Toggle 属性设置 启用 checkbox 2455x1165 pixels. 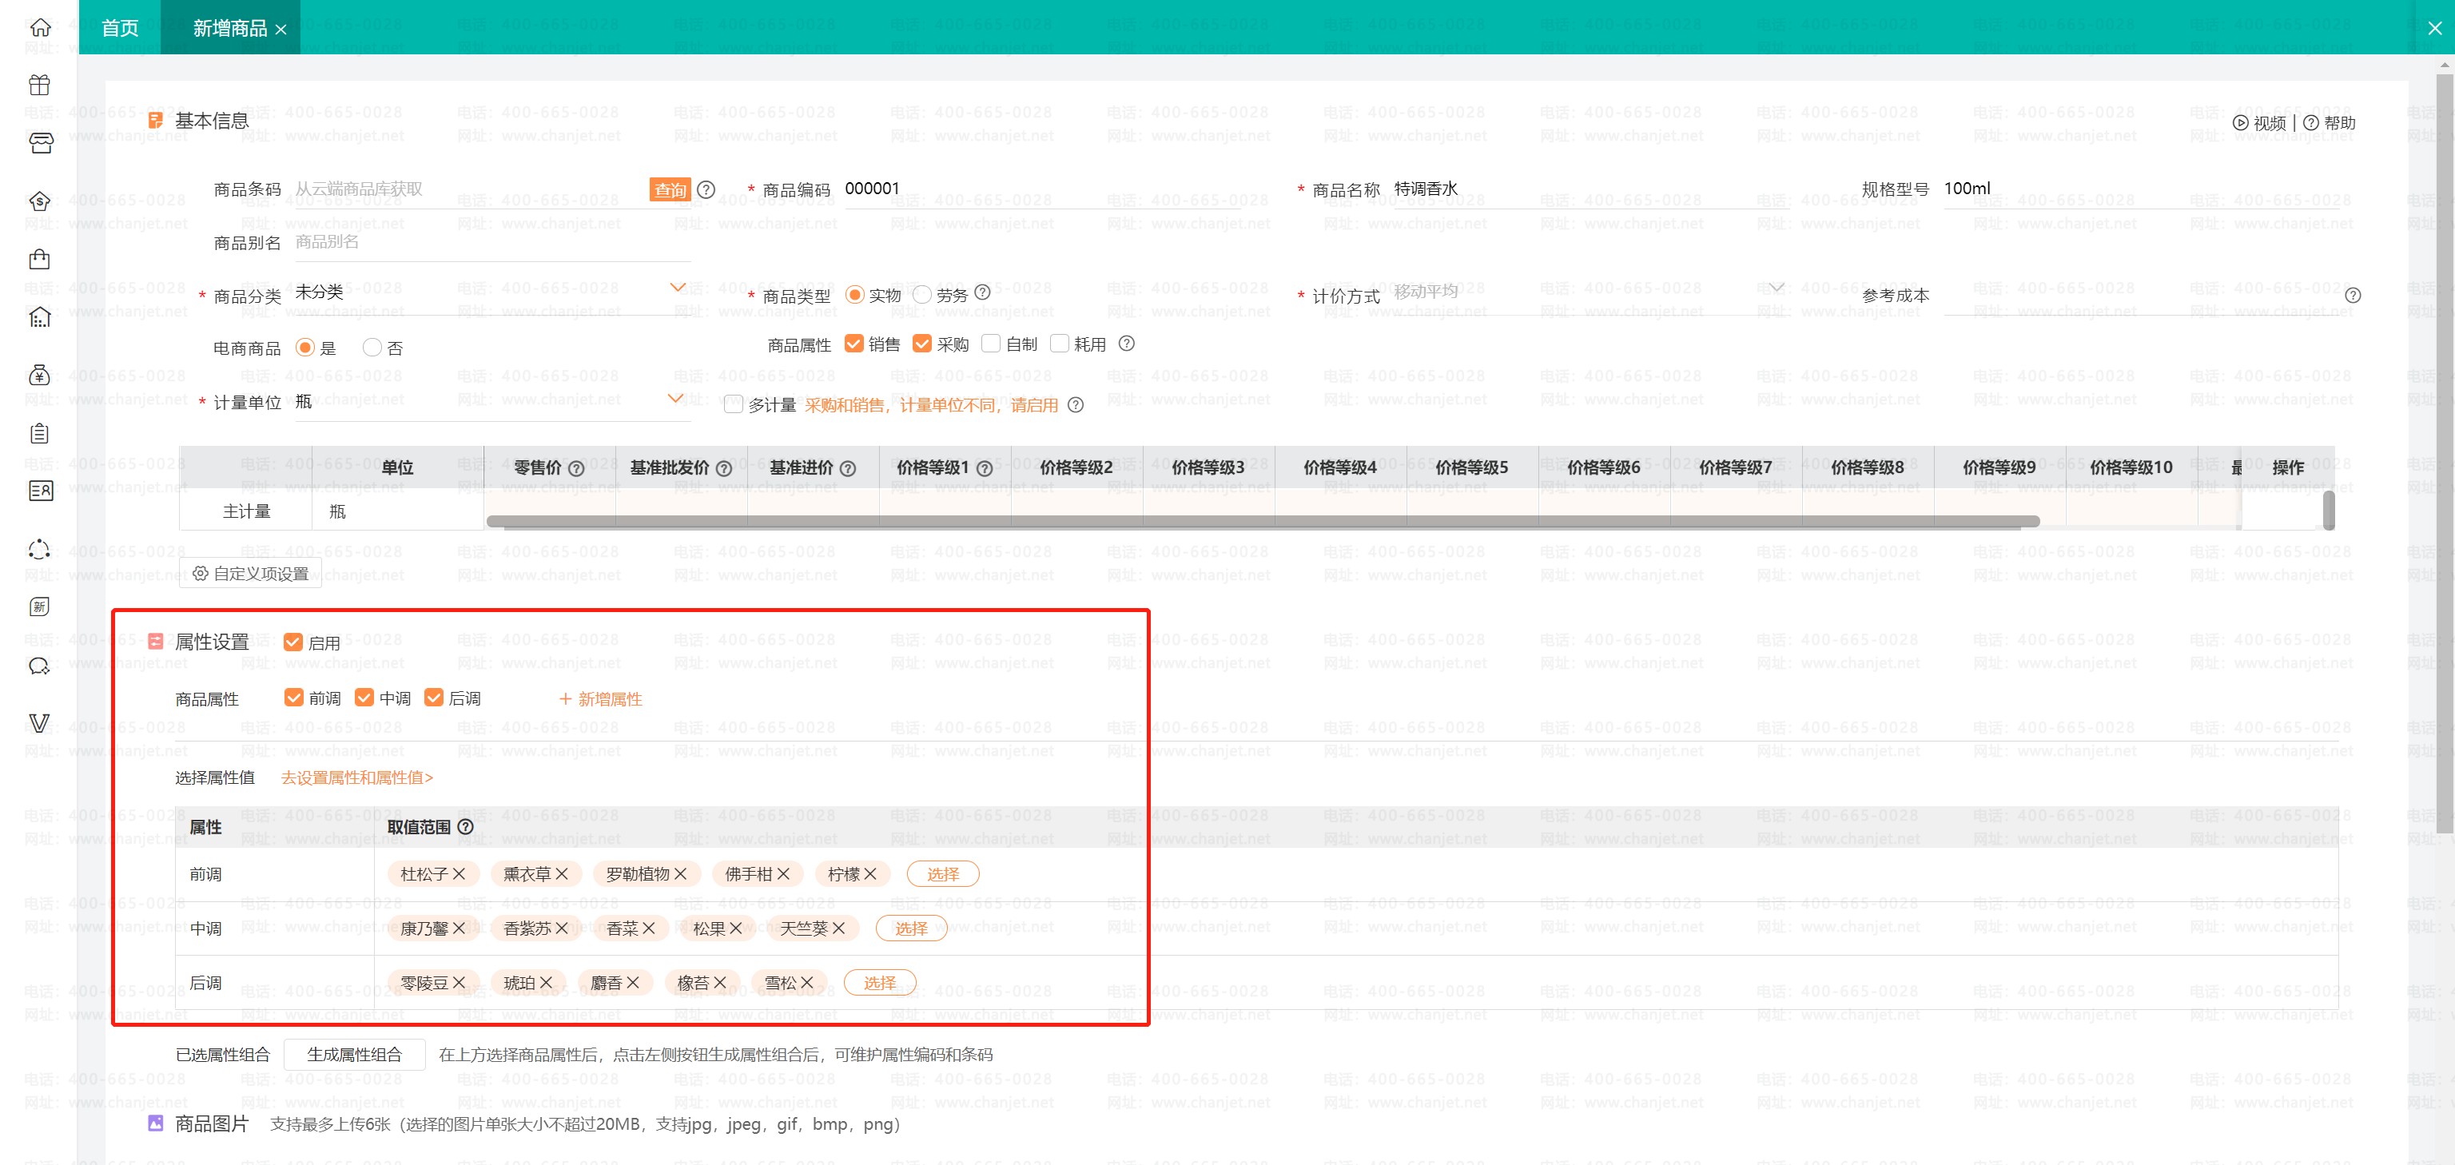293,642
